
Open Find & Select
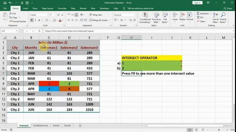click(223, 18)
